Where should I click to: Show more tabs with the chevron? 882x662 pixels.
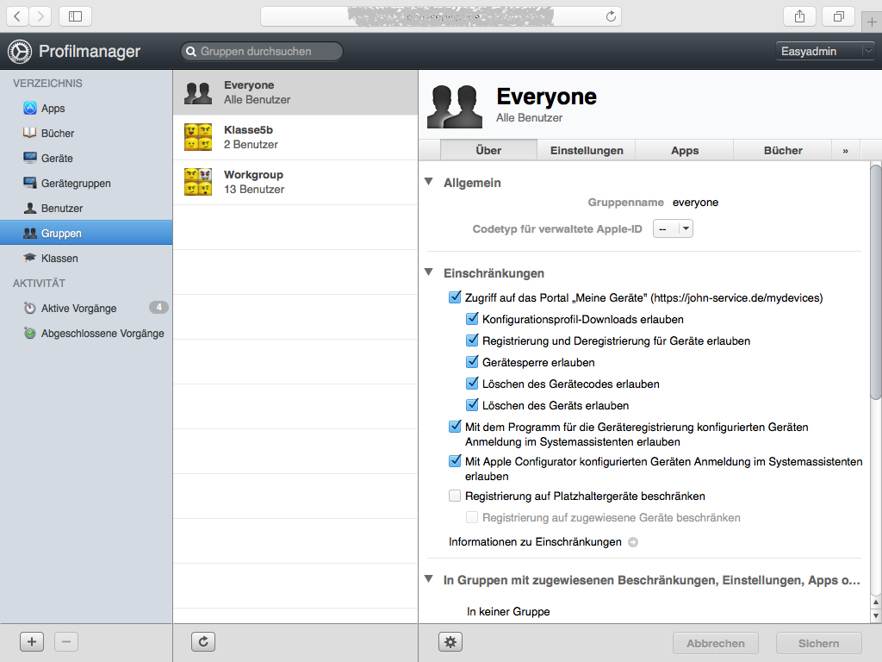[846, 151]
